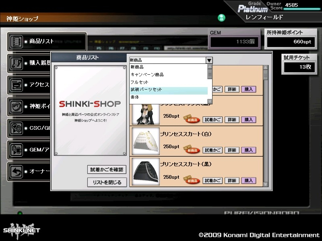
Task: Open the category dropdown arrow
Action: 209,60
